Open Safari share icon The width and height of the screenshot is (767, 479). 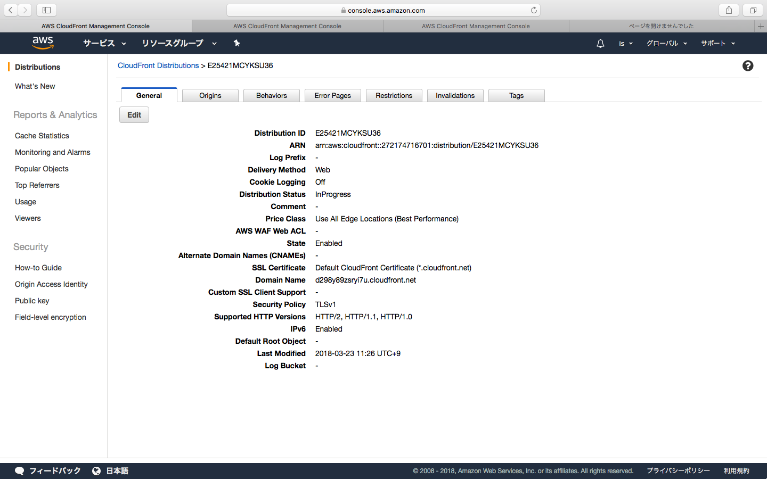tap(729, 10)
